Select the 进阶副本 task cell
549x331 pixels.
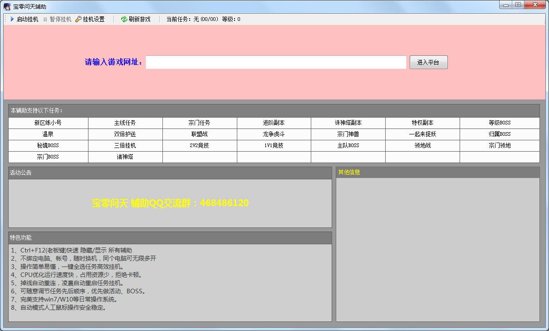click(274, 123)
